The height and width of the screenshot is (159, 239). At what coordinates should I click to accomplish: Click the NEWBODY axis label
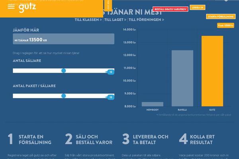click(153, 110)
